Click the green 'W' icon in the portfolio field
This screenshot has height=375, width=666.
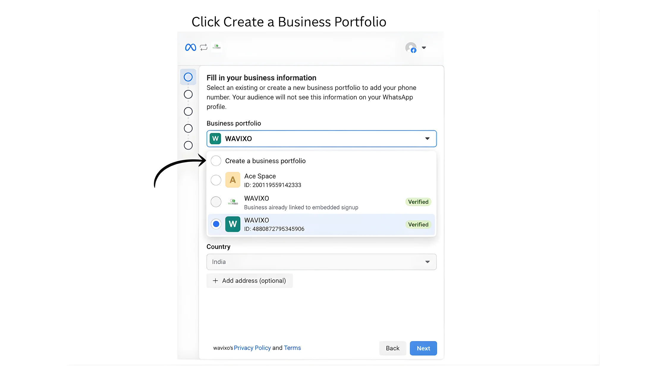(215, 138)
